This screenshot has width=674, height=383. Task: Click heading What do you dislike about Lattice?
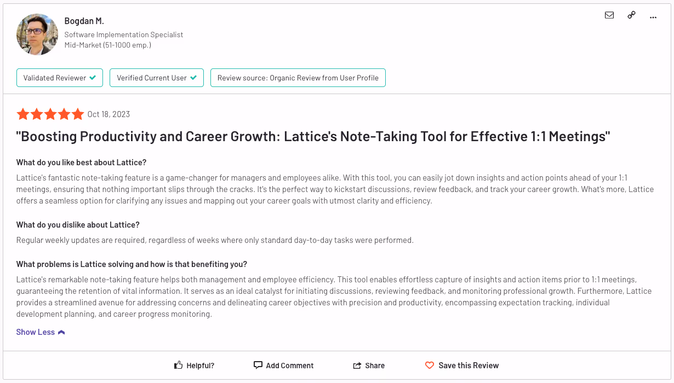coord(78,225)
